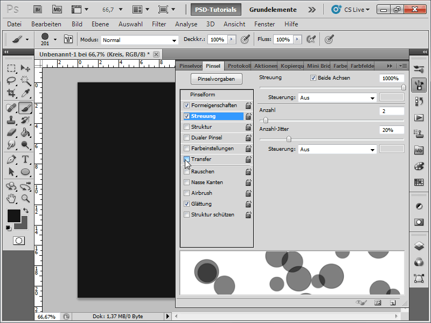Select the Clone Stamp tool
The image size is (431, 323).
pos(11,120)
